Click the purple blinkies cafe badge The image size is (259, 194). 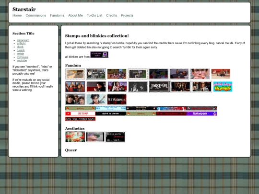[99, 55]
